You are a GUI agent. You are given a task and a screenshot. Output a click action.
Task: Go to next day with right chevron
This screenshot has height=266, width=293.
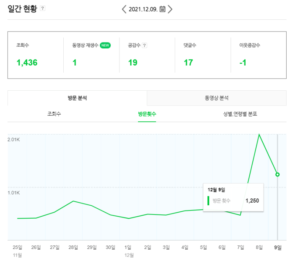tap(170, 9)
